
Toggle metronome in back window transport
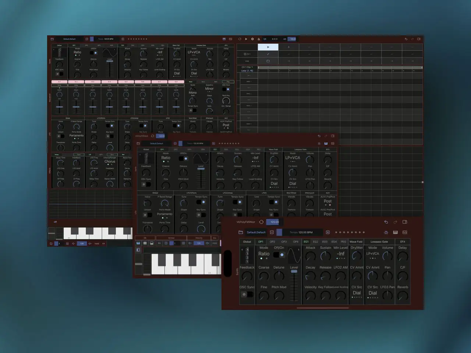click(259, 39)
